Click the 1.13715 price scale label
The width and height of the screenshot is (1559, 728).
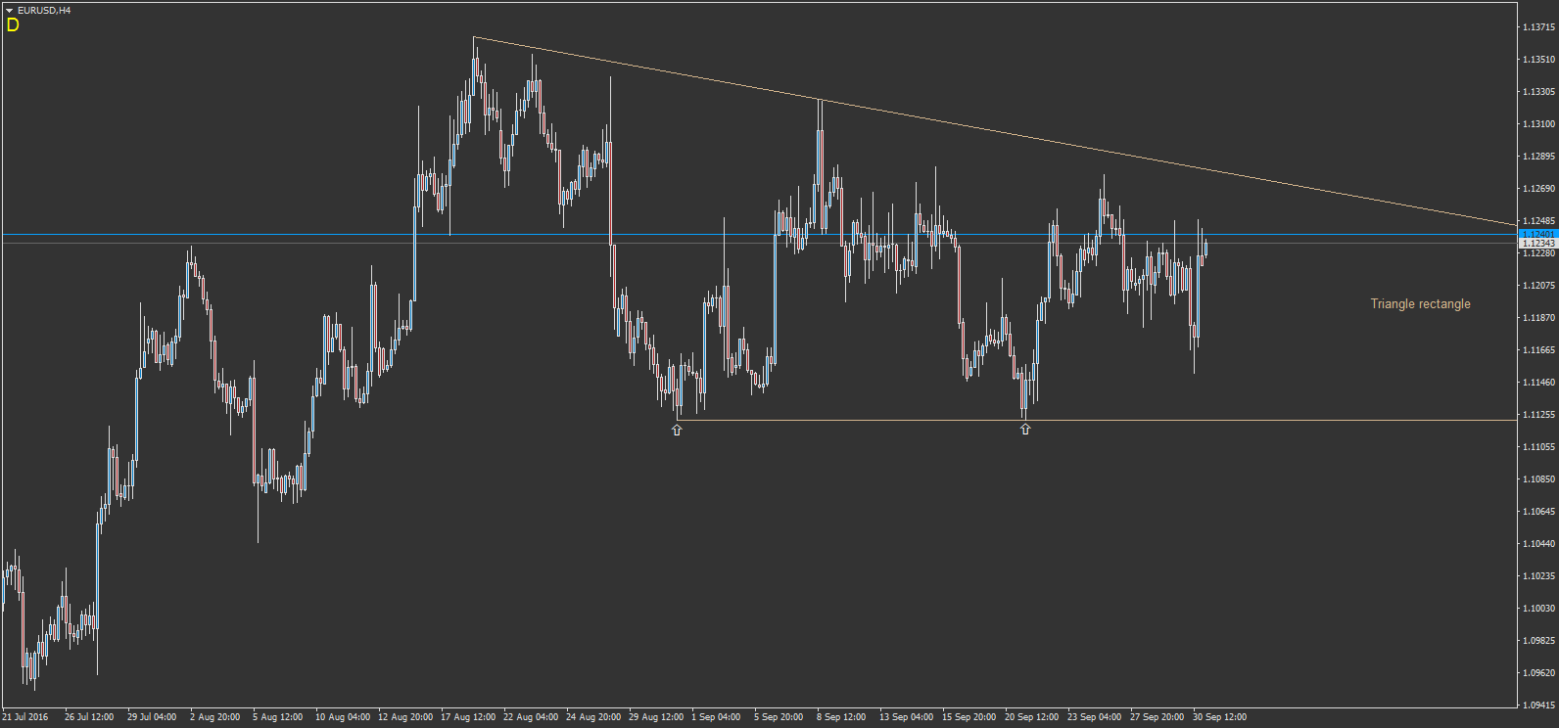pos(1539,27)
